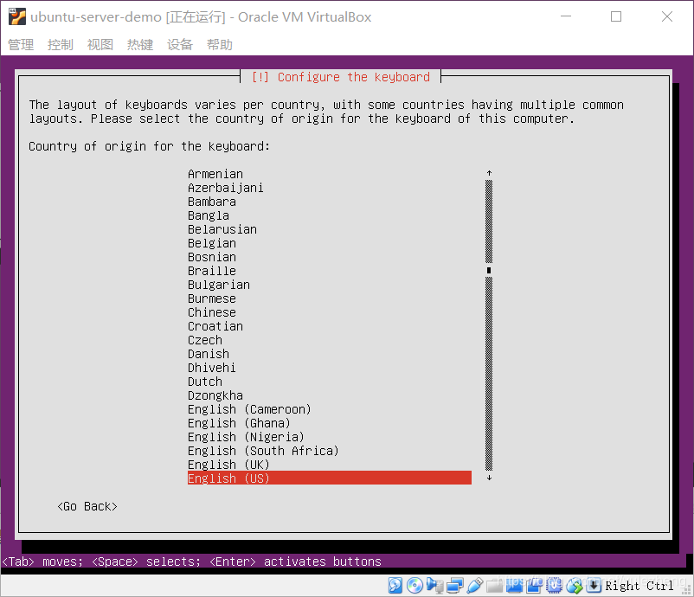Screen dimensions: 694x597
Task: Click the shared folders status icon
Action: point(494,586)
